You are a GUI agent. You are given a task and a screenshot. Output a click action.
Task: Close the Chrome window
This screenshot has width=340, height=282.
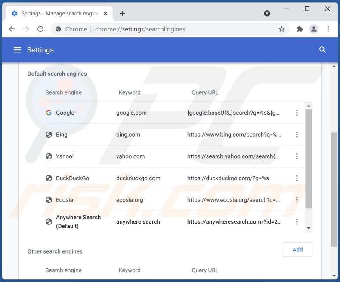point(328,9)
